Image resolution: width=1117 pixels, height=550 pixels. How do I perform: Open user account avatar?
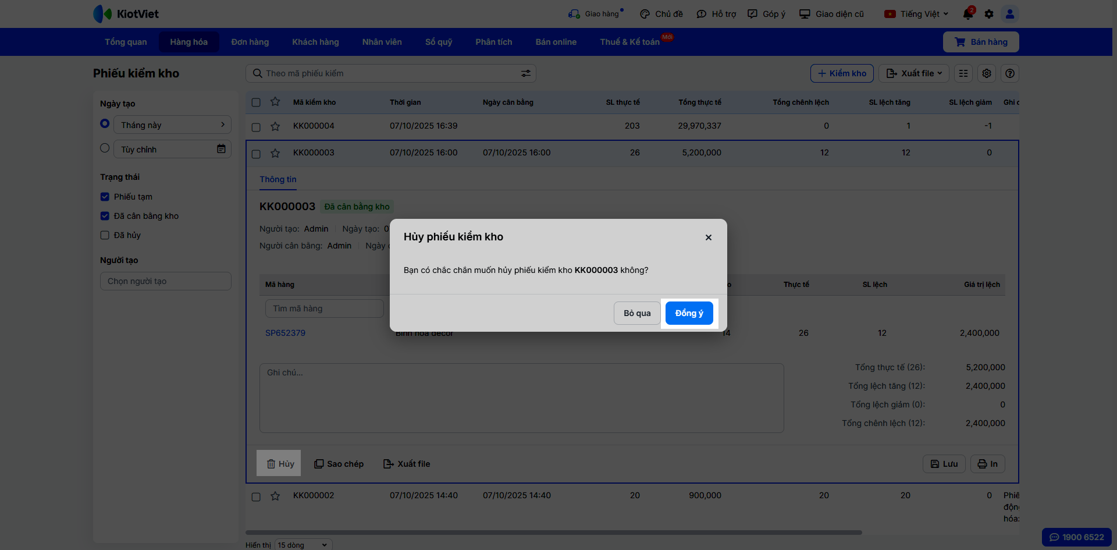tap(1010, 14)
